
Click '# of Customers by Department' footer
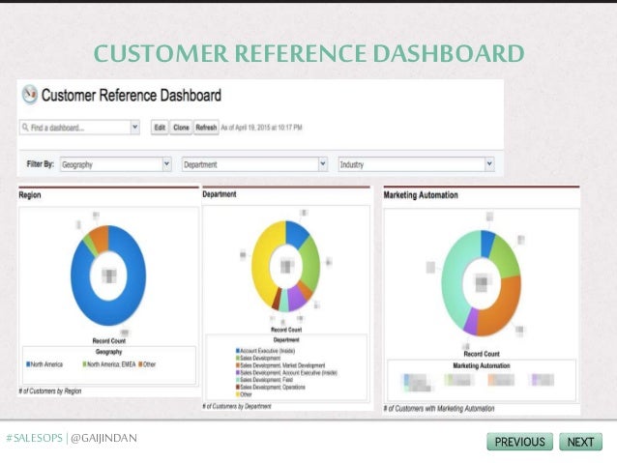click(237, 406)
